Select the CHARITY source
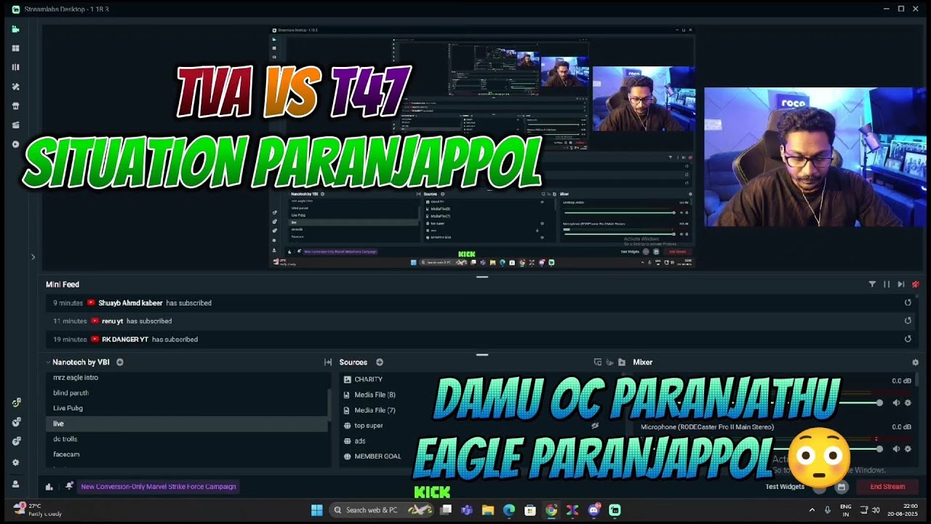 pos(368,379)
